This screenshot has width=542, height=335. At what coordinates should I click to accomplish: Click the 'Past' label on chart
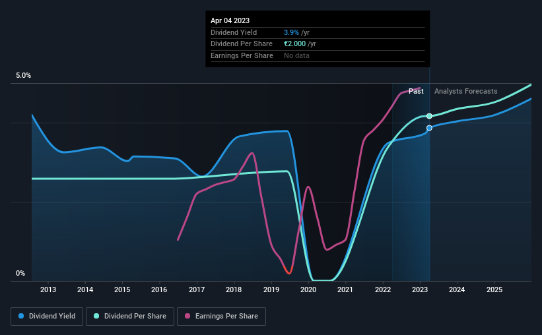click(x=416, y=91)
